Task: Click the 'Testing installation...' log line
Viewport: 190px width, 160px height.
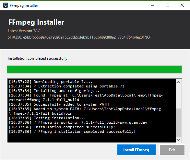Action: point(47,118)
